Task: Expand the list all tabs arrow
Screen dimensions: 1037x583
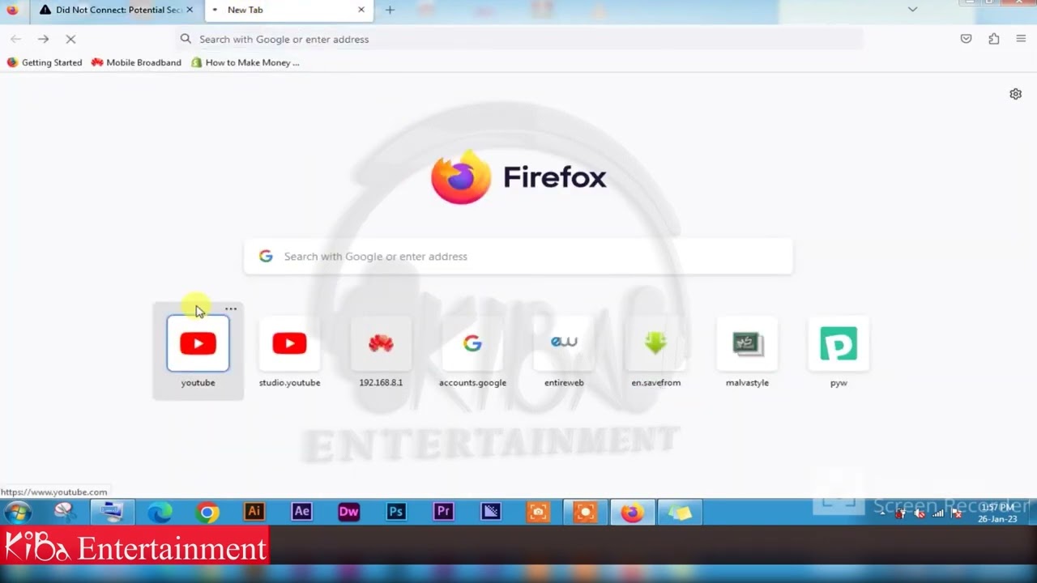Action: (912, 10)
